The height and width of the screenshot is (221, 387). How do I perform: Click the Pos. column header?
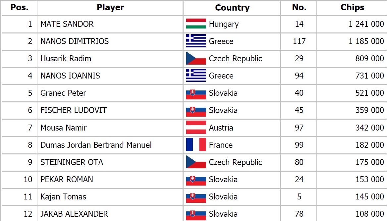coord(19,7)
